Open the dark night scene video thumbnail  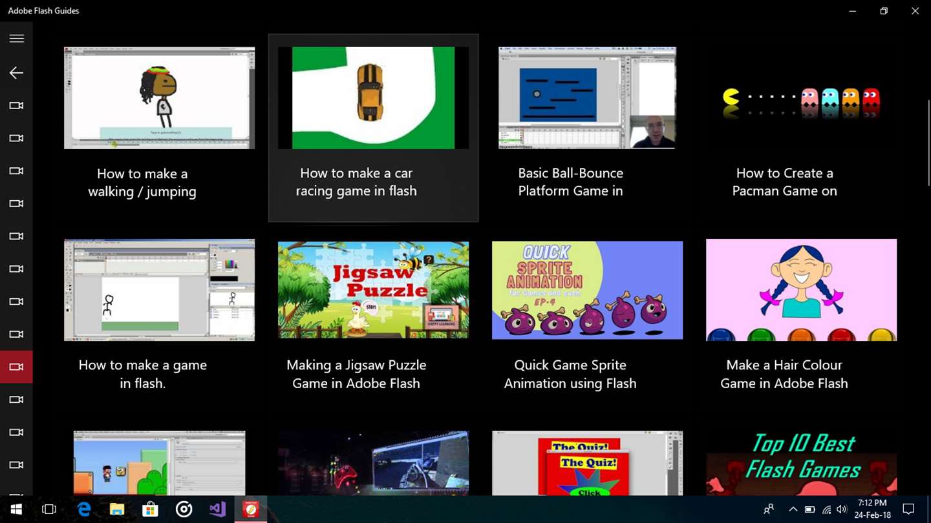373,463
